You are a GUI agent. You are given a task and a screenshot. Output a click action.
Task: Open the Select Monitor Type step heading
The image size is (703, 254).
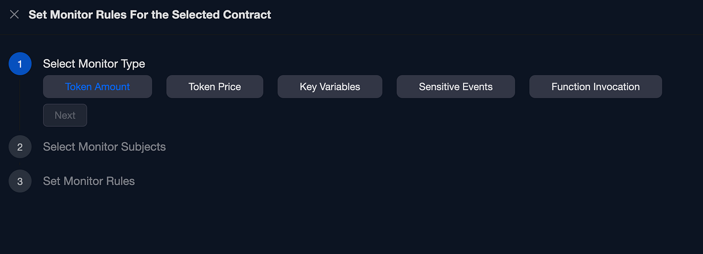click(x=94, y=64)
